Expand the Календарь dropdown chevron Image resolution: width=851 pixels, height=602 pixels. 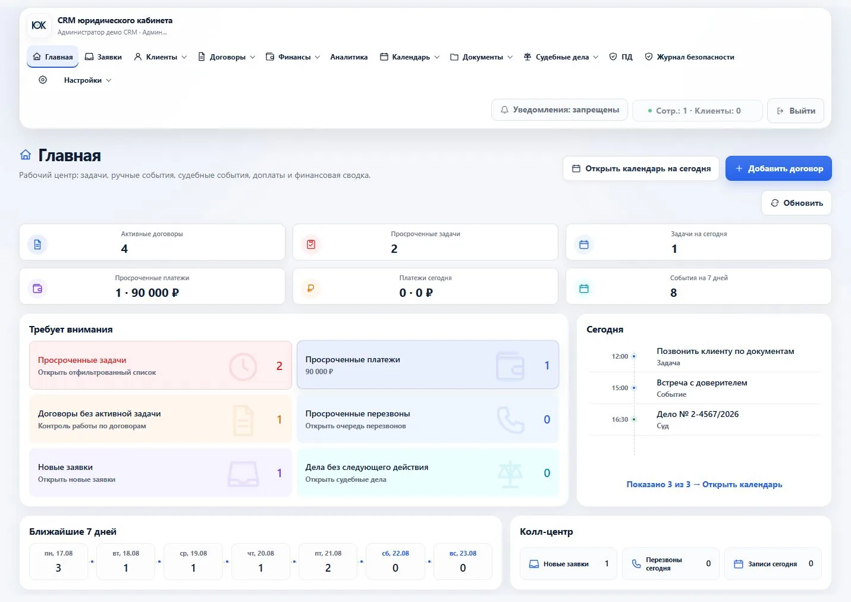437,57
